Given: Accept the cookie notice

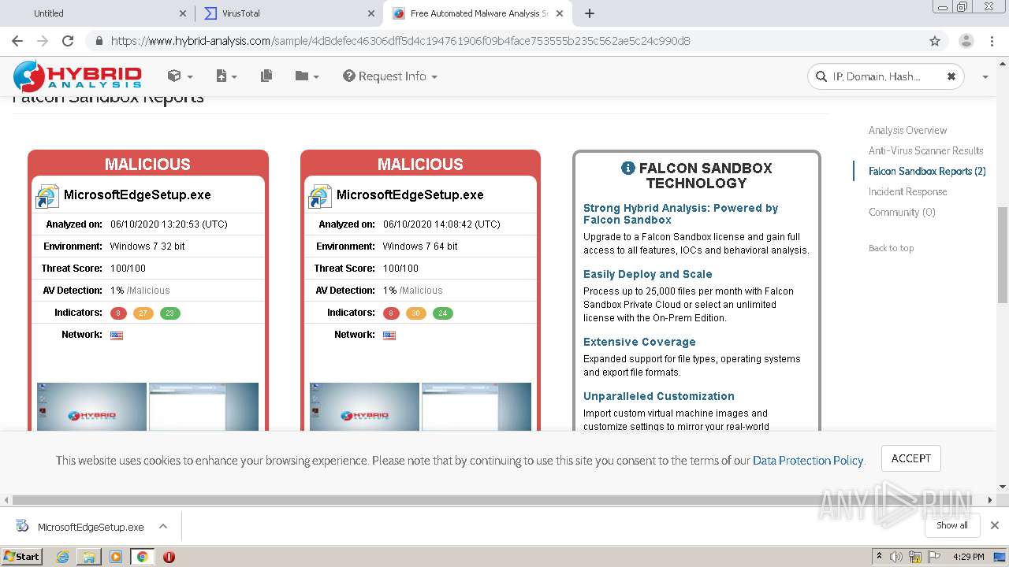Looking at the screenshot, I should click(x=910, y=458).
